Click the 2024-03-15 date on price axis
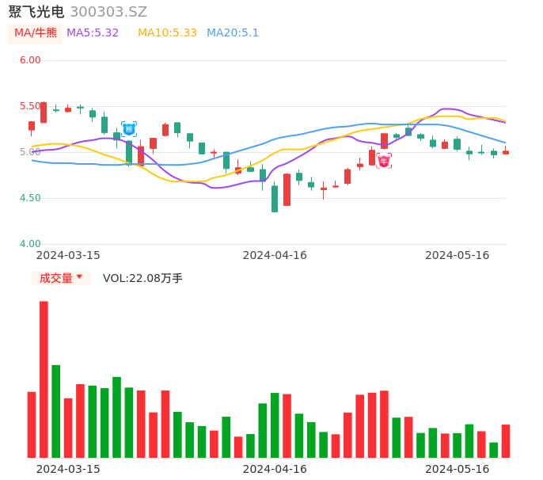The height and width of the screenshot is (480, 543). (x=68, y=255)
